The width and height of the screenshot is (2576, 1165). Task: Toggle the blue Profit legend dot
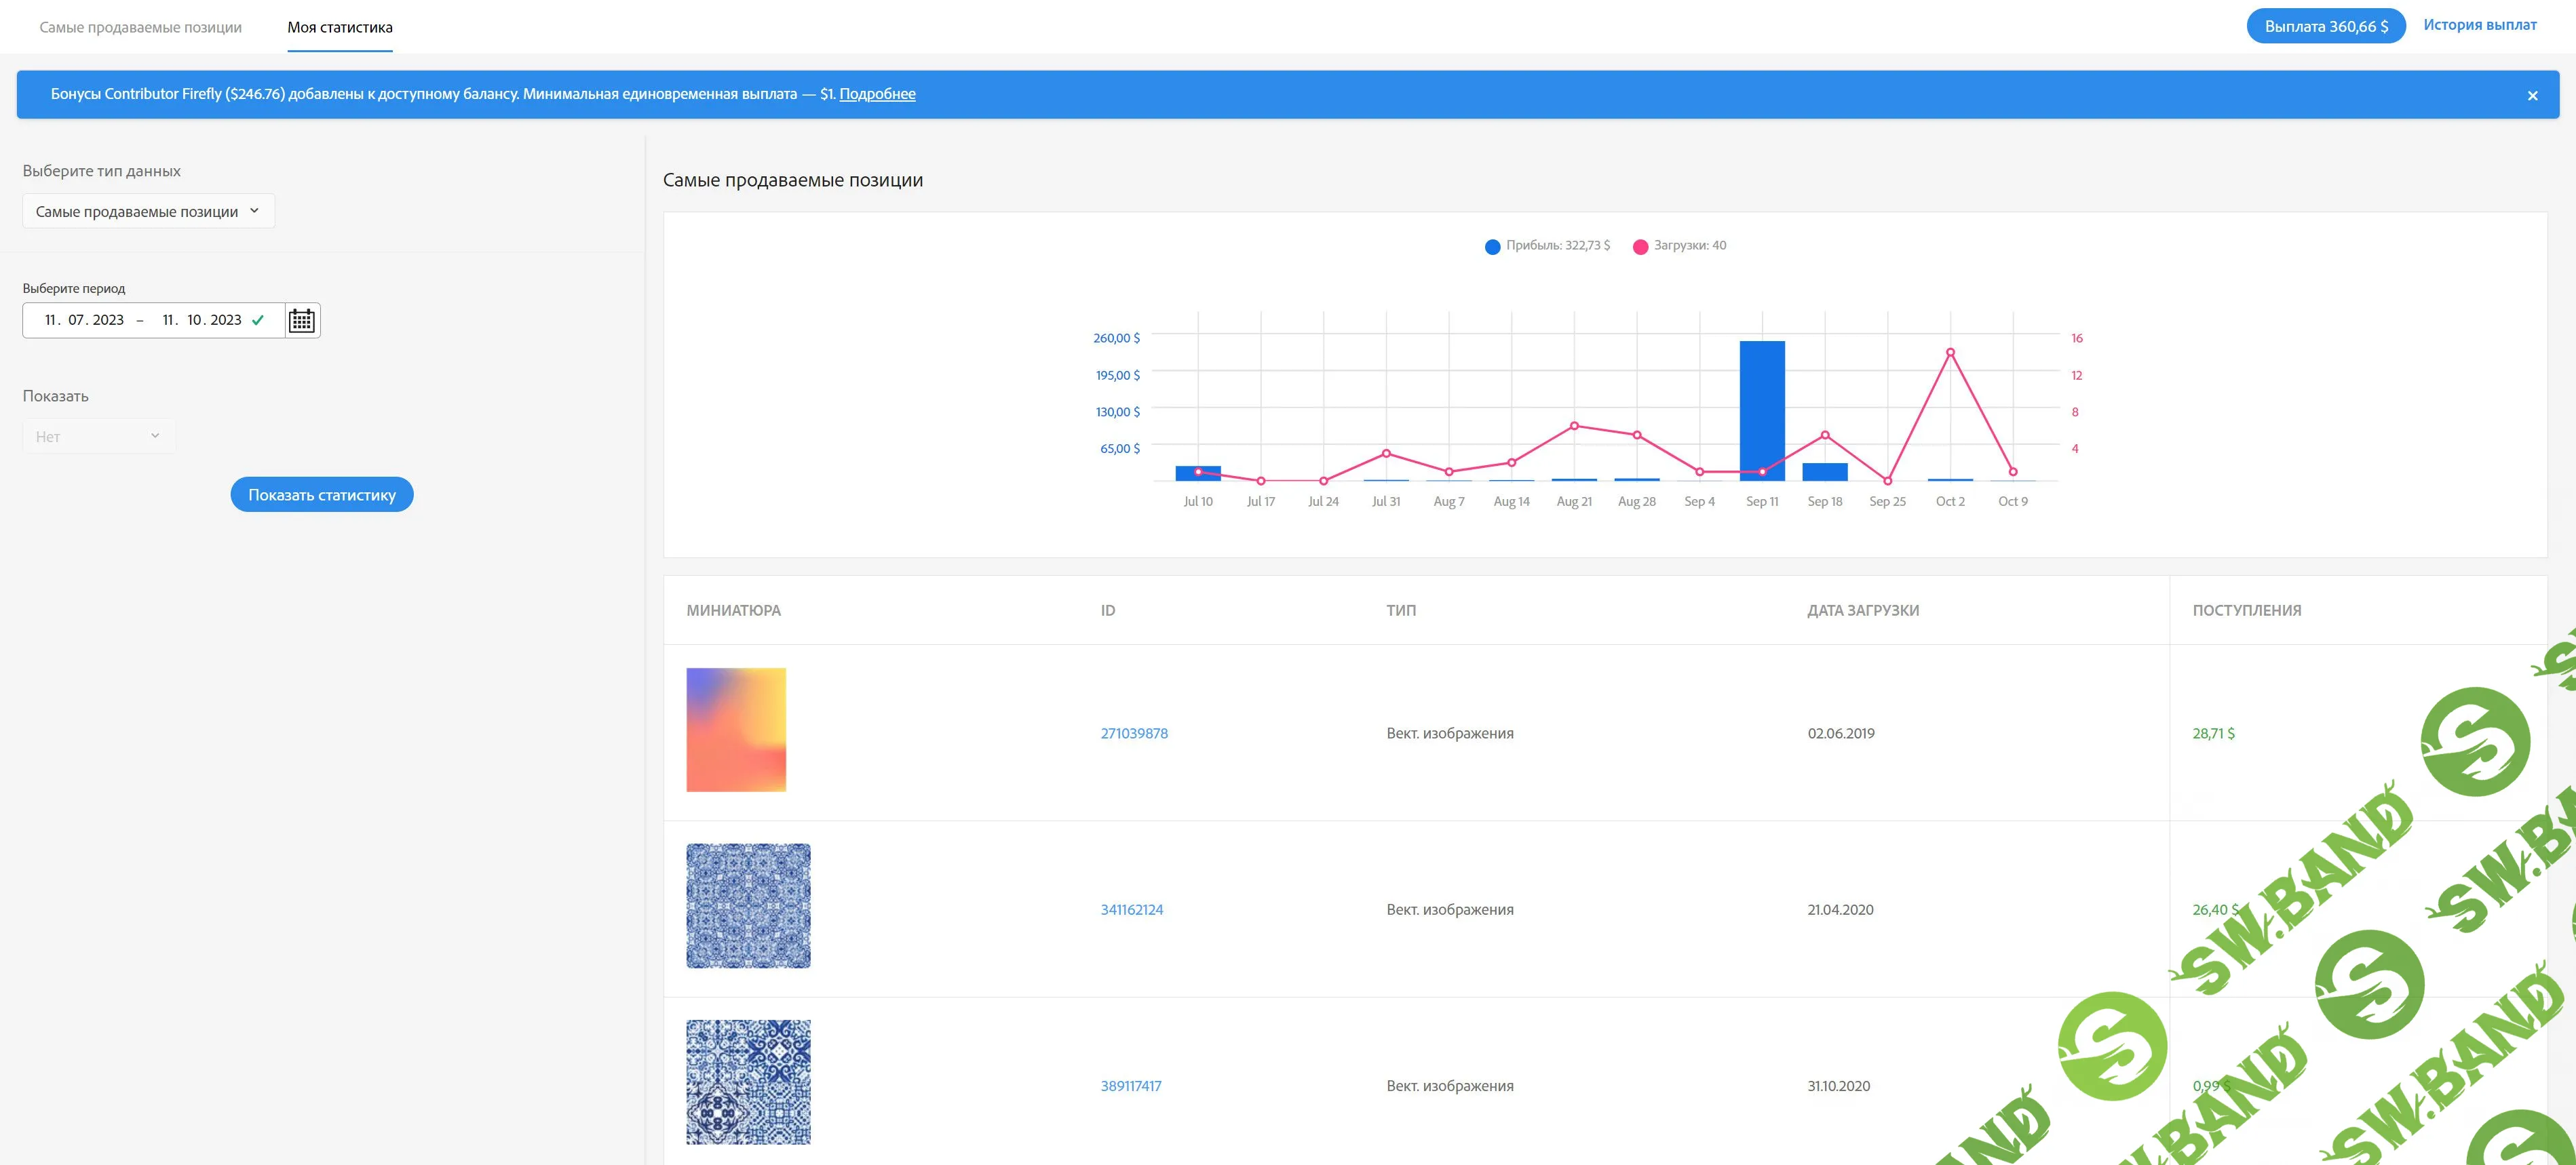[x=1492, y=247]
